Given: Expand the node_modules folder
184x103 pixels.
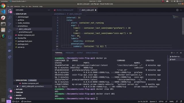Looking at the screenshot, I should [24, 23].
